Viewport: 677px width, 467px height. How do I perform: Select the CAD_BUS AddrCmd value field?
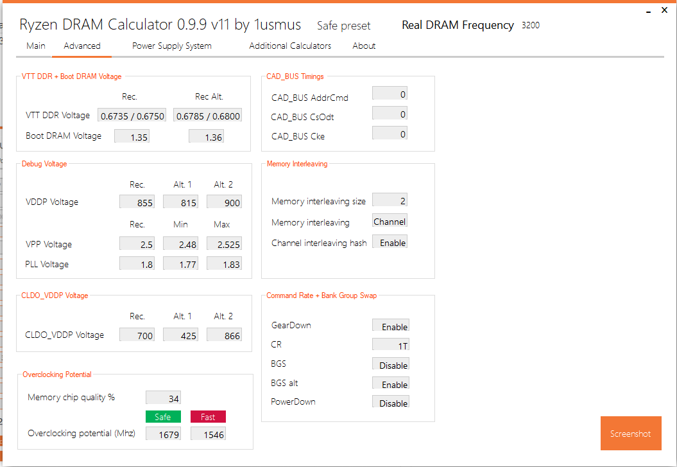tap(390, 93)
